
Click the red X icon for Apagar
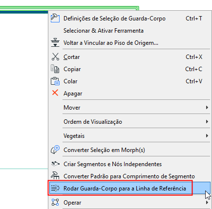pos(55,93)
